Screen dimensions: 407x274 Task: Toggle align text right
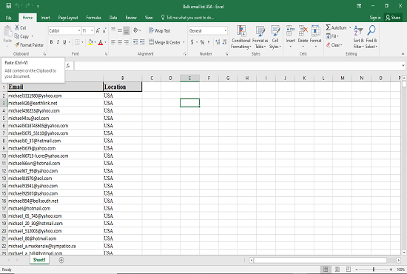coord(126,42)
